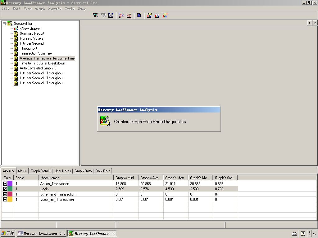
Task: Open the View menu
Action: click(x=28, y=8)
